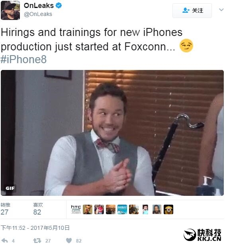View the 82 喜欢 likes list

tap(38, 209)
